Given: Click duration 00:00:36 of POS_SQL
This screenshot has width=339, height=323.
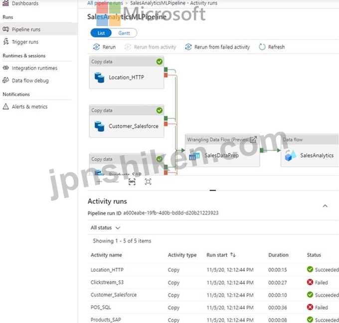Looking at the screenshot, I should [x=277, y=308].
